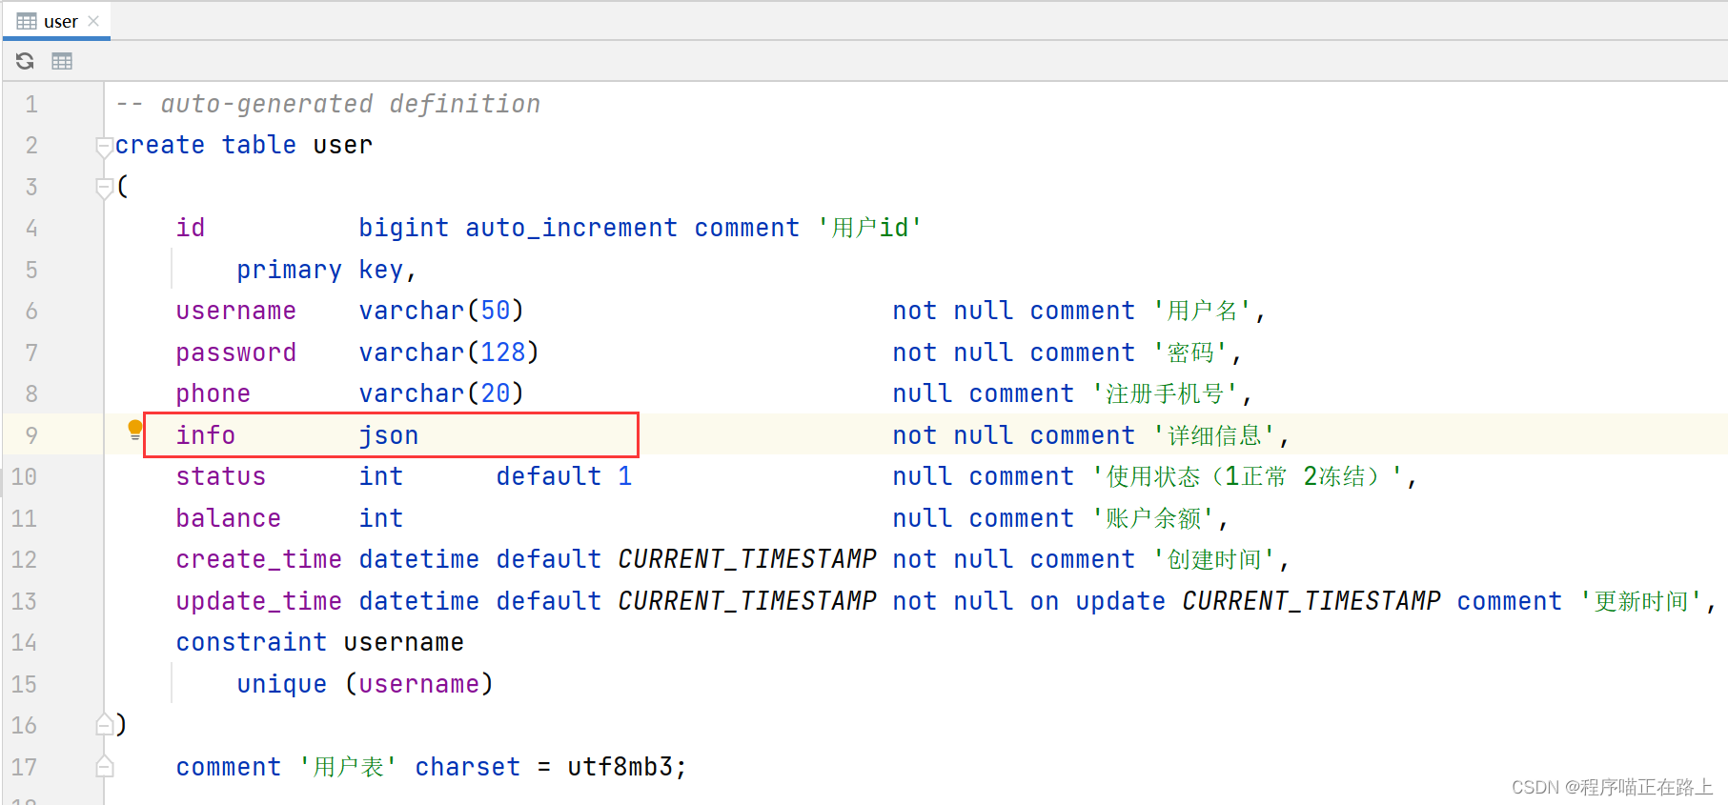This screenshot has height=805, width=1728.
Task: Click the 'status' column name
Action: pyautogui.click(x=221, y=476)
